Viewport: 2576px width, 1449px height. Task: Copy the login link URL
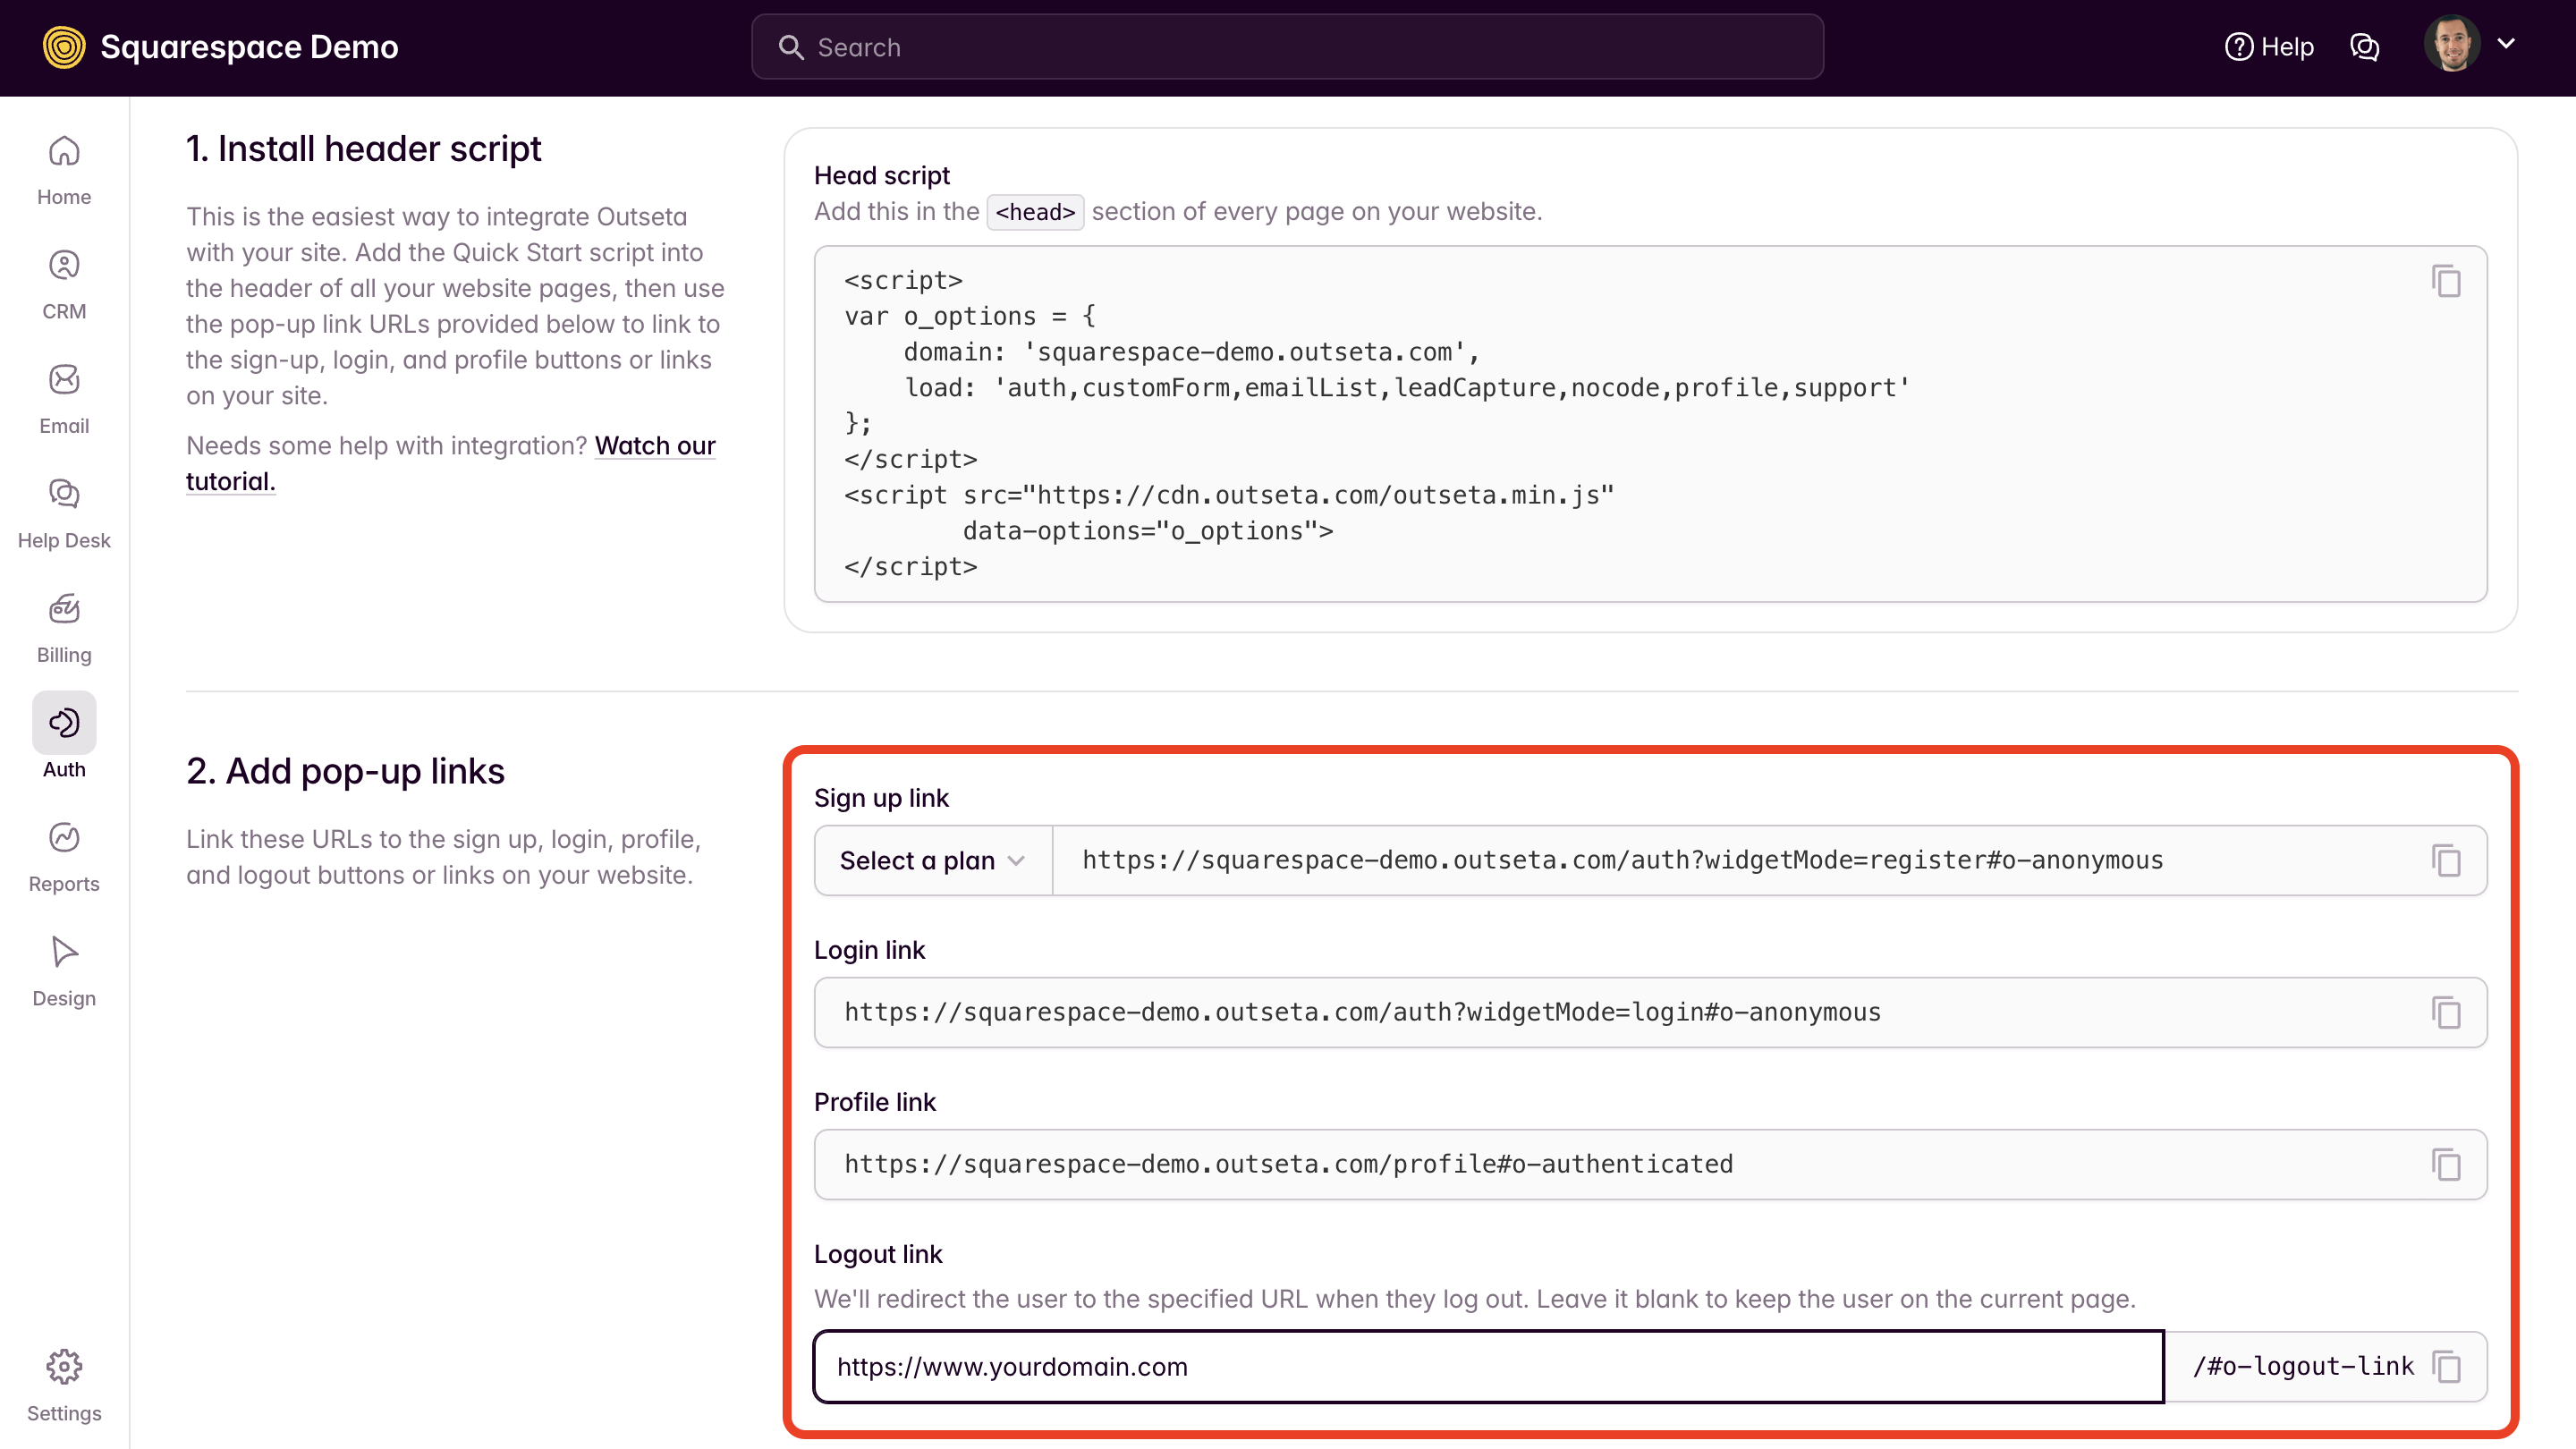pyautogui.click(x=2446, y=1012)
